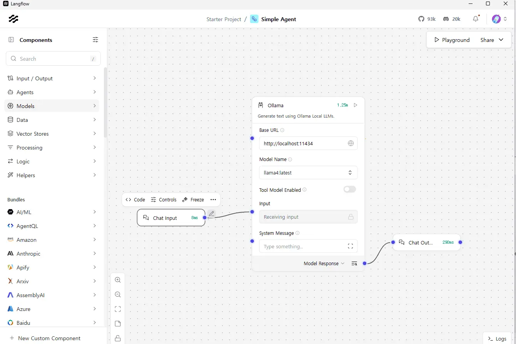The image size is (516, 344).
Task: Click System Message info icon
Action: (x=297, y=233)
